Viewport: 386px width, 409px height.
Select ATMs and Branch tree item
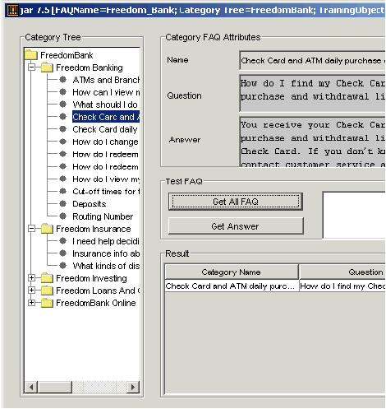(x=106, y=80)
